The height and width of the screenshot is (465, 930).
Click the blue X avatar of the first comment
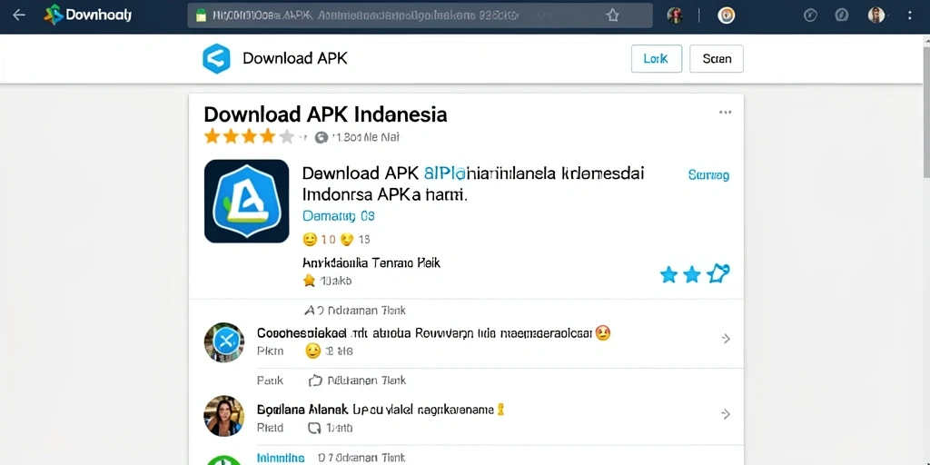tap(224, 342)
